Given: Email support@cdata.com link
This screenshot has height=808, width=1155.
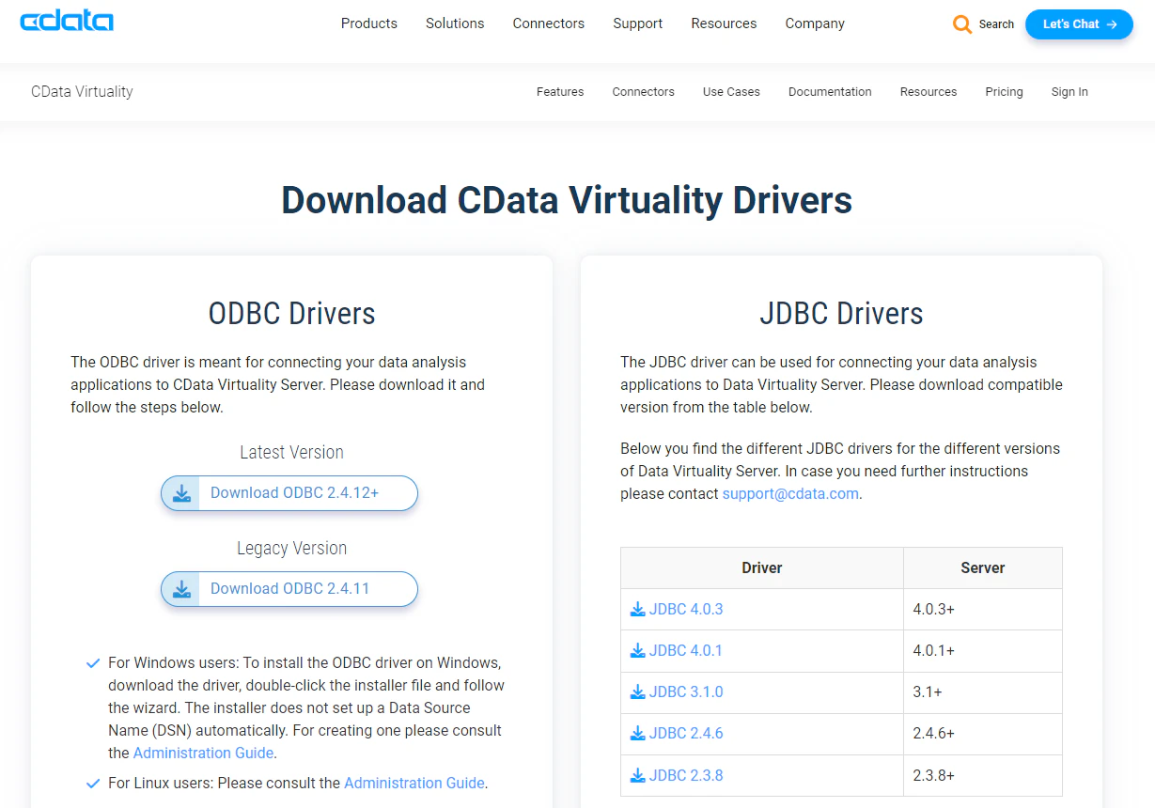Looking at the screenshot, I should tap(790, 493).
